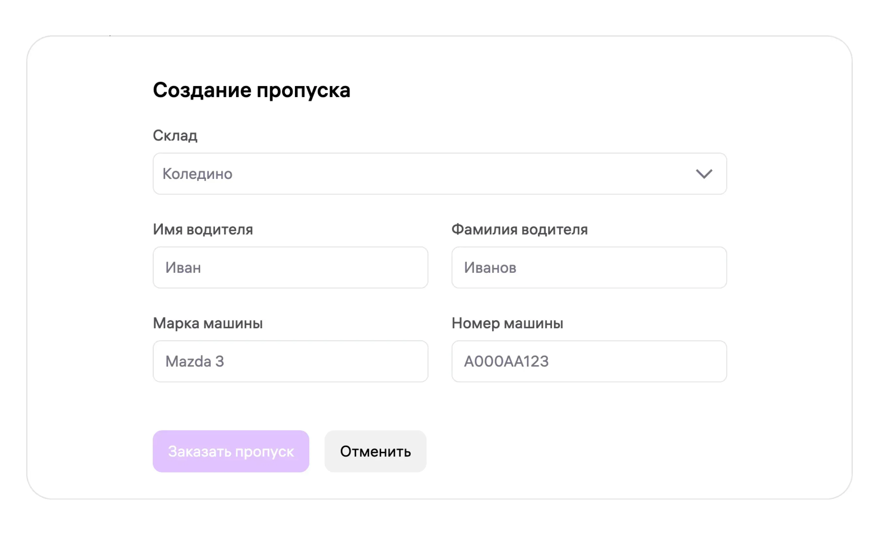
Task: Click the Имя водителя label
Action: tap(203, 229)
